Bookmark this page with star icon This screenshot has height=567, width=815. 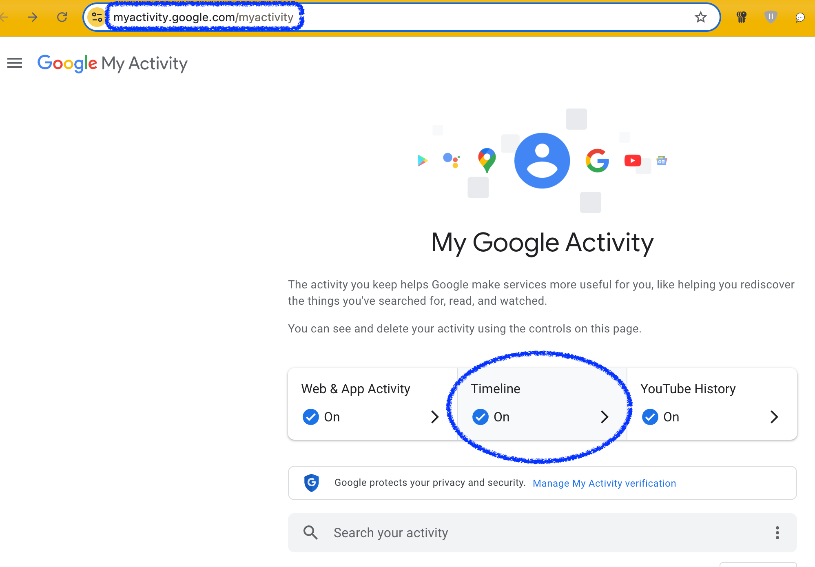coord(700,17)
